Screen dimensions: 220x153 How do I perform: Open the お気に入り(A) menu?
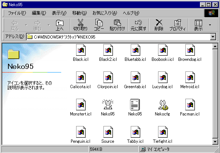click(105, 13)
